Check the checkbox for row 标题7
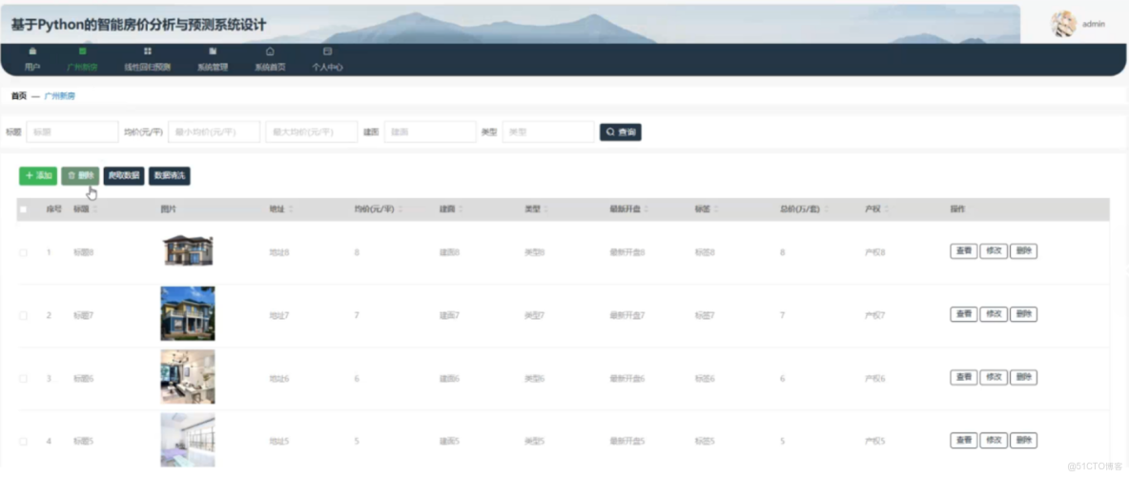The height and width of the screenshot is (477, 1129). pos(23,315)
